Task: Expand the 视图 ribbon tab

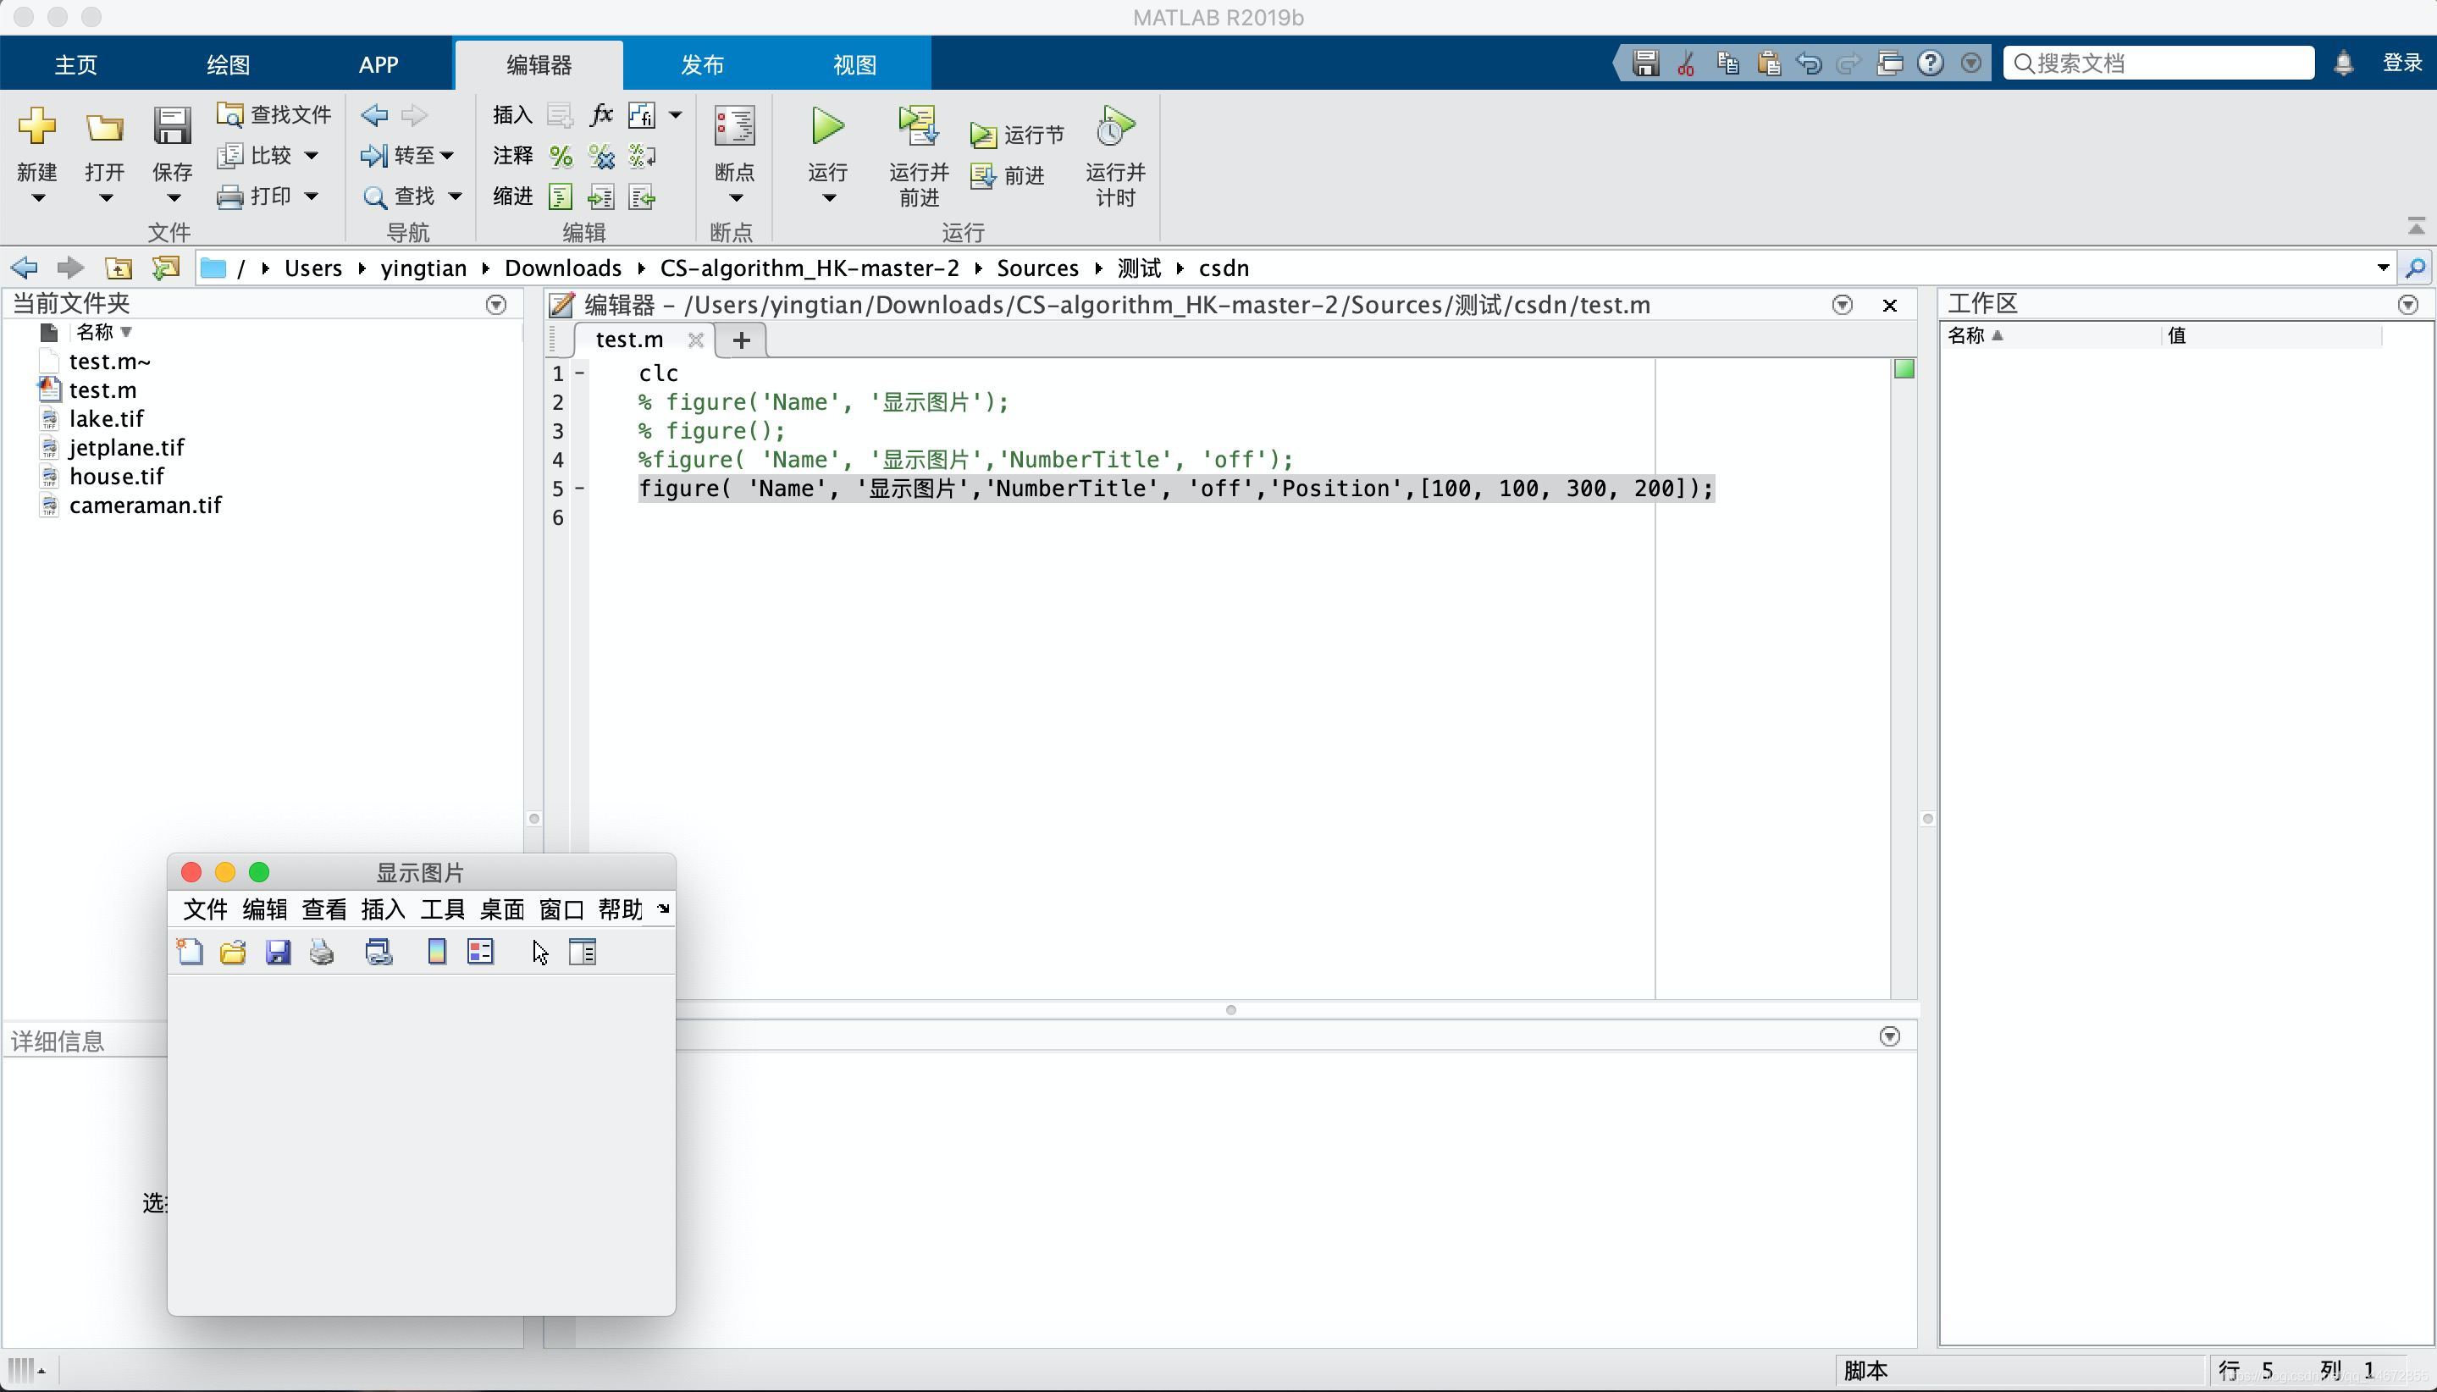Action: pos(854,64)
